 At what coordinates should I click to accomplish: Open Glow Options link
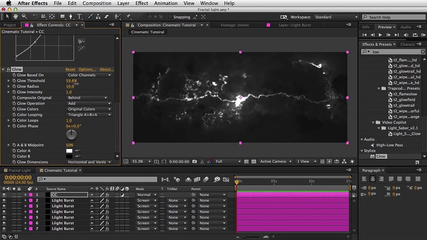click(87, 69)
